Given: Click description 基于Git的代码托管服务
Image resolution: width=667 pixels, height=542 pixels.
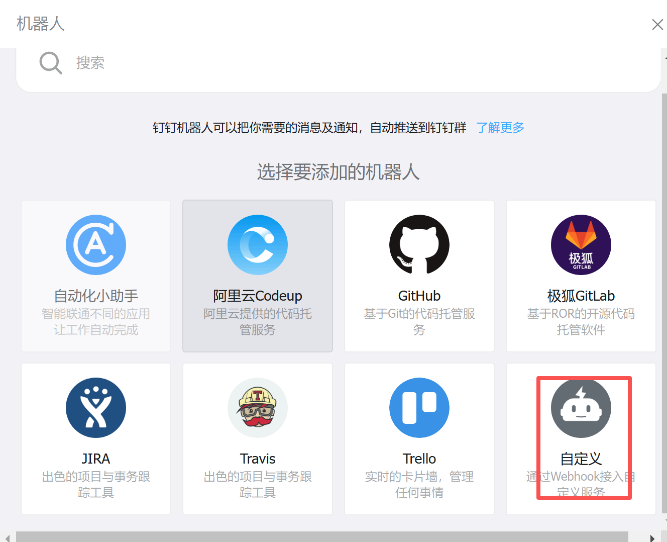Looking at the screenshot, I should coord(419,322).
